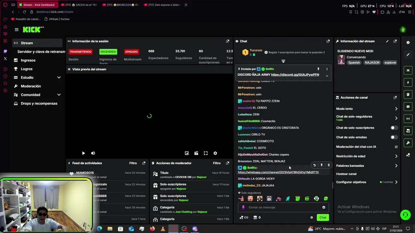415x233 pixels.
Task: Expand the Estudio sidebar section
Action: click(x=59, y=78)
